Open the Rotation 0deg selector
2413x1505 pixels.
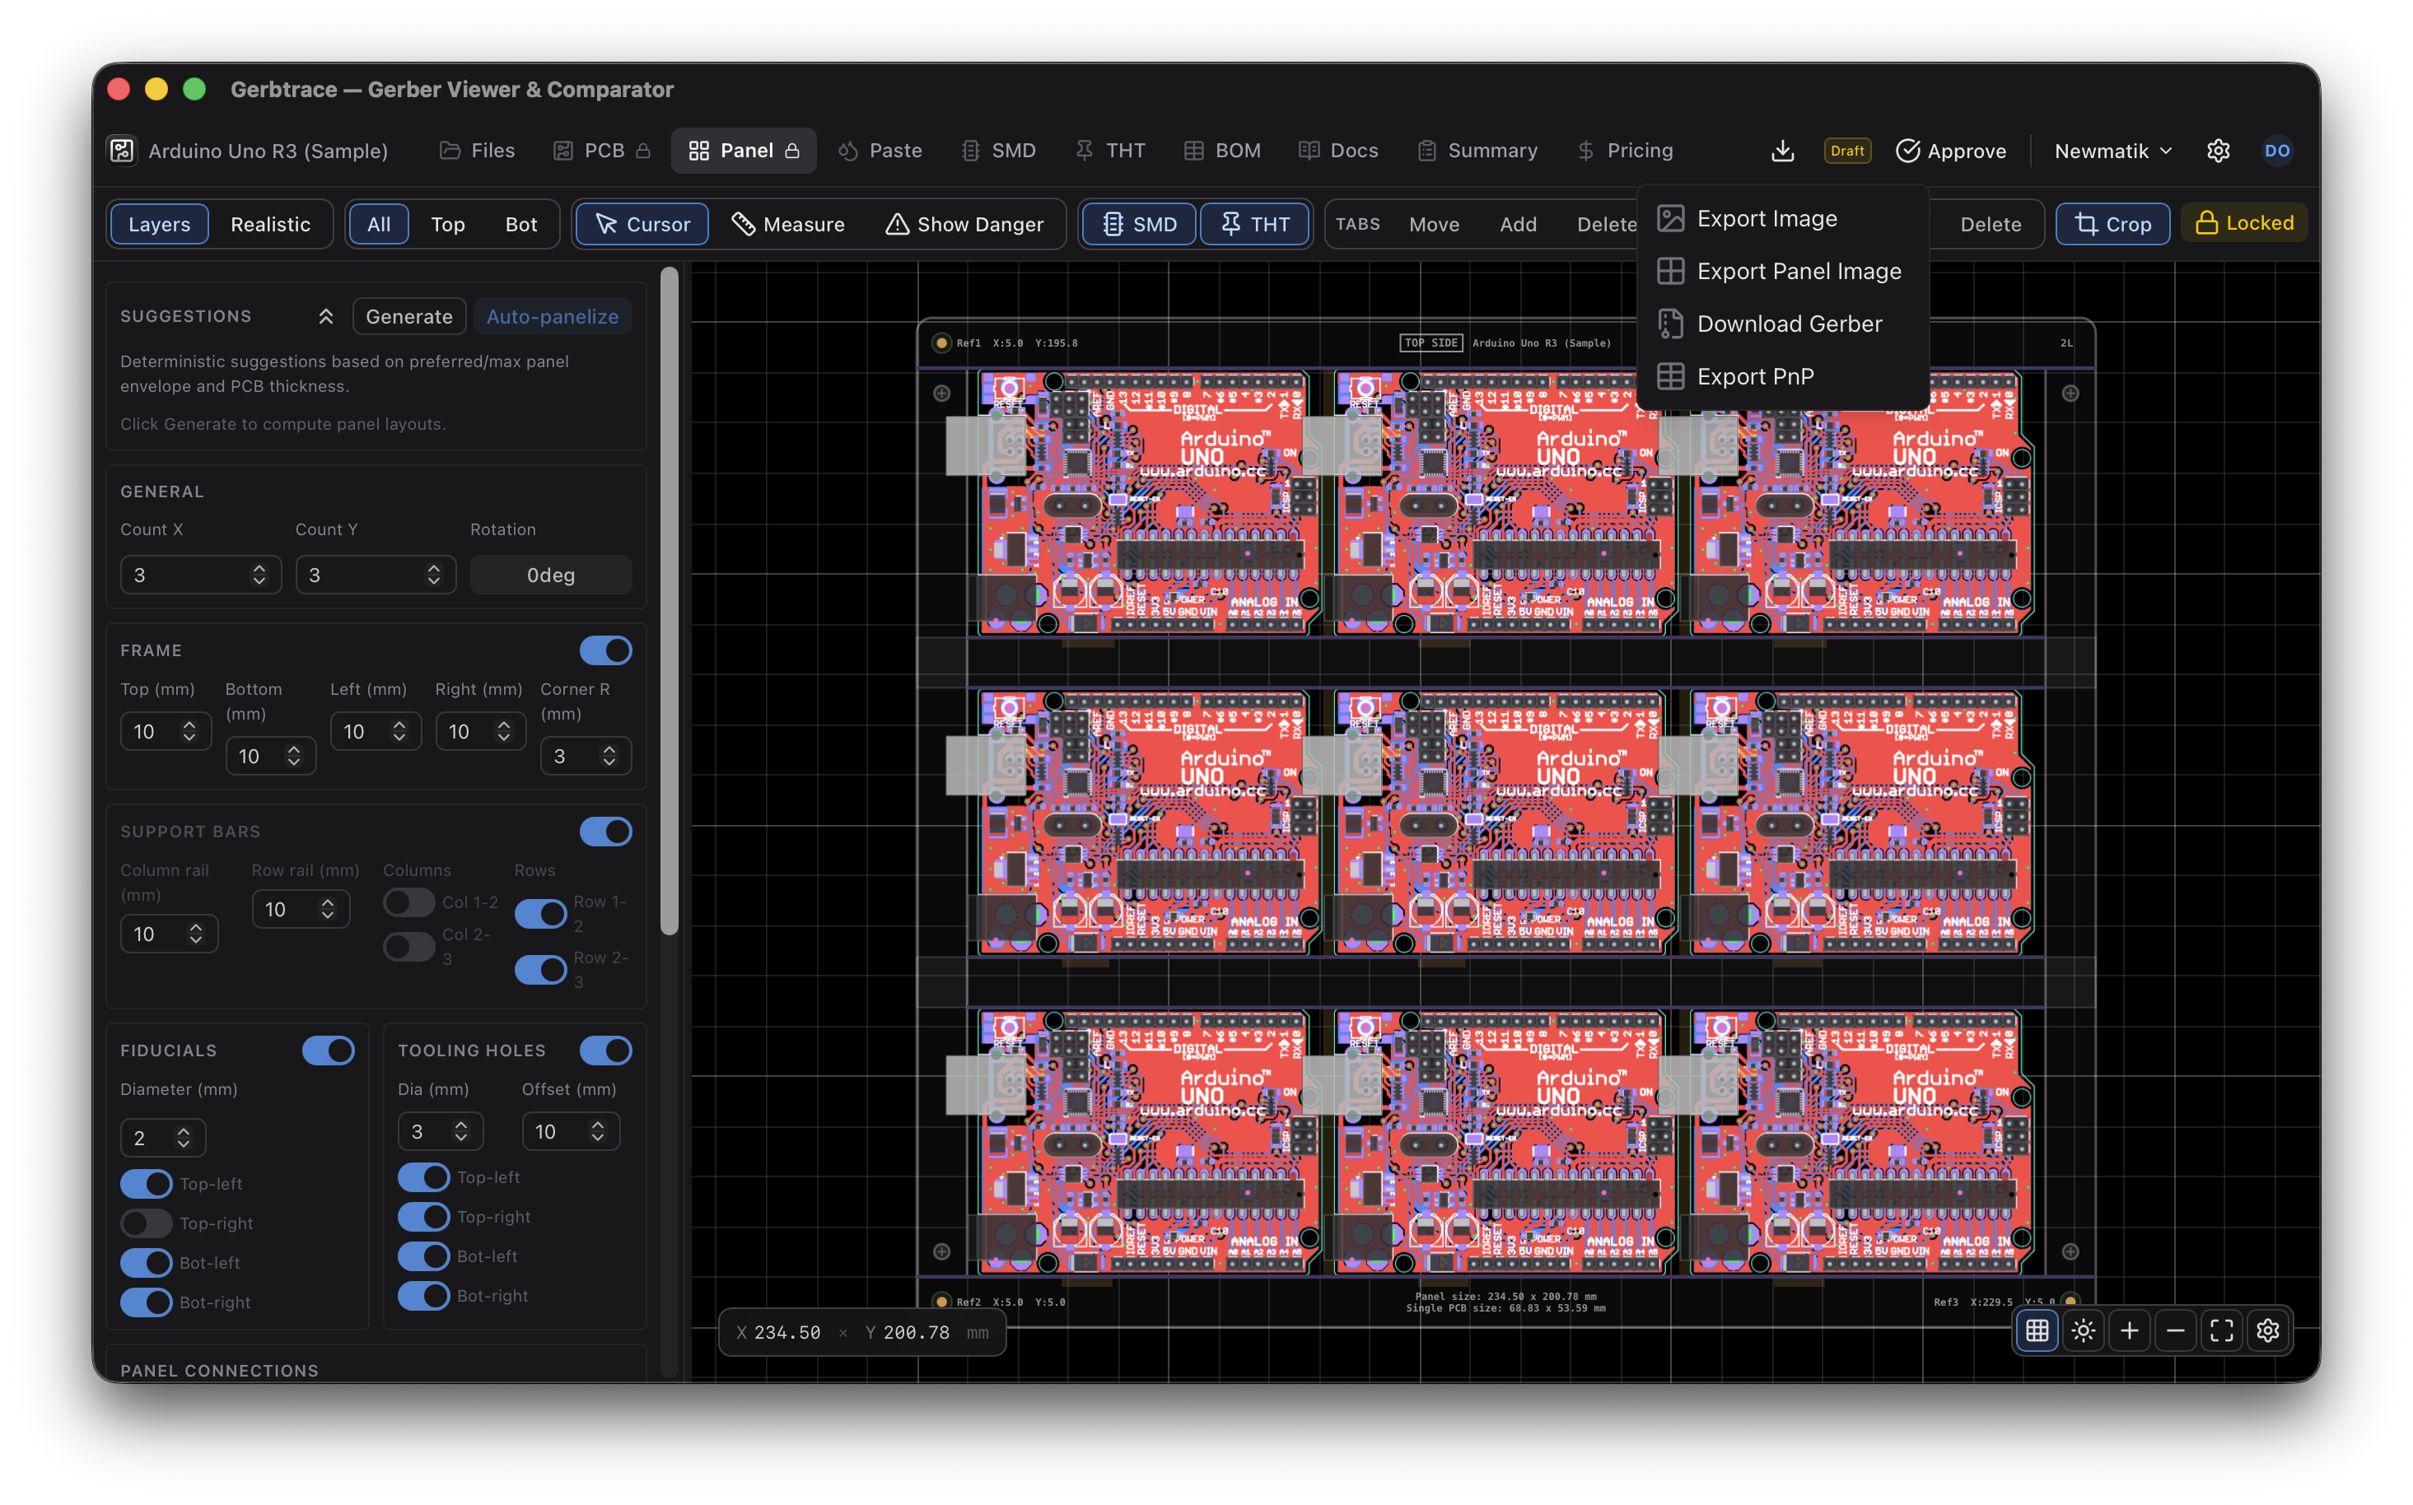(x=550, y=575)
